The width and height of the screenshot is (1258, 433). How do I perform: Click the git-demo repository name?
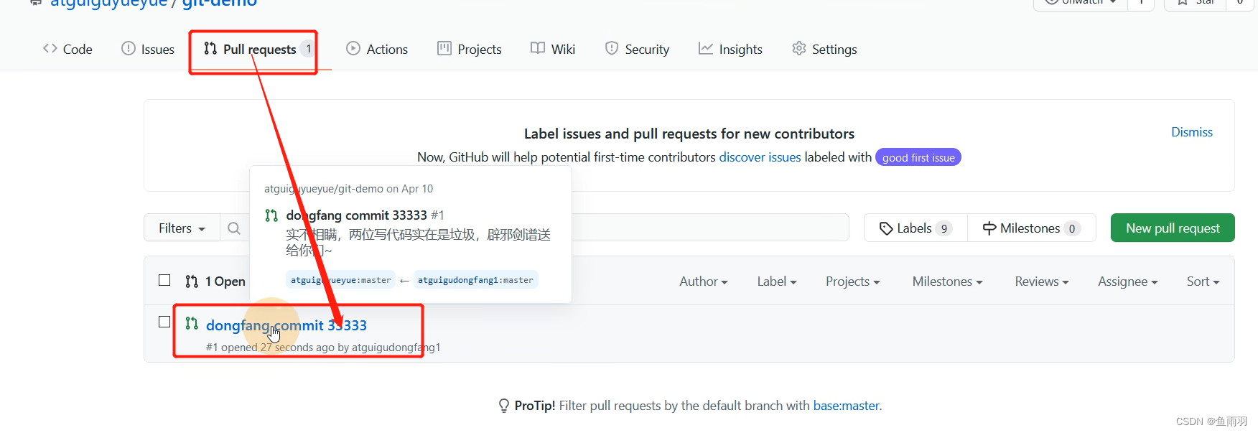click(x=220, y=4)
